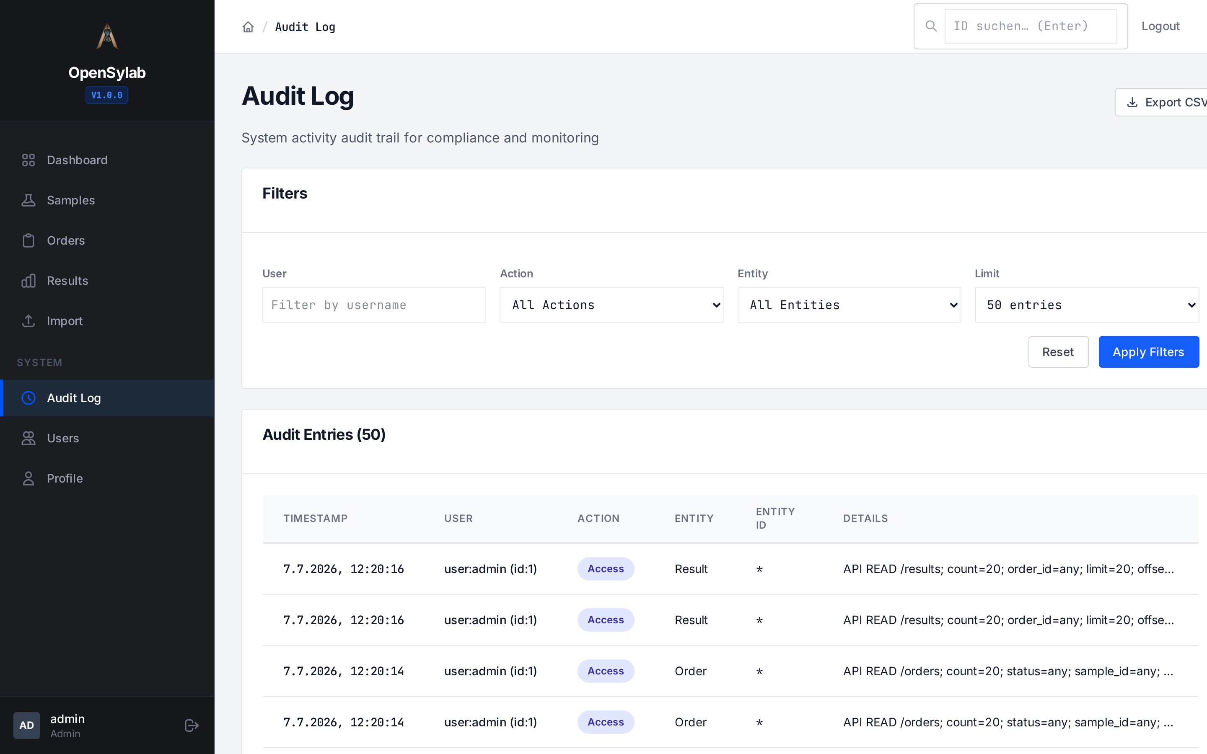The height and width of the screenshot is (754, 1207).
Task: Click the Access badge in second Result row
Action: (606, 620)
